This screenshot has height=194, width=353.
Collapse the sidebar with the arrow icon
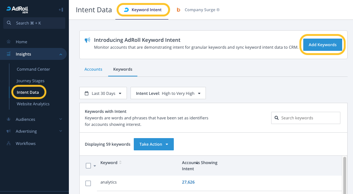coord(61,10)
